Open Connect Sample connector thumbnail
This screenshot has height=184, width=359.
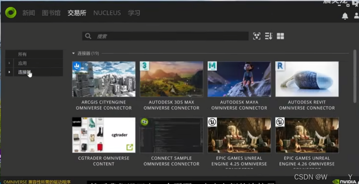click(171, 135)
